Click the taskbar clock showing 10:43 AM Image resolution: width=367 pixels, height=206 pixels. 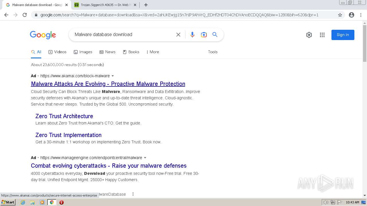pyautogui.click(x=352, y=202)
